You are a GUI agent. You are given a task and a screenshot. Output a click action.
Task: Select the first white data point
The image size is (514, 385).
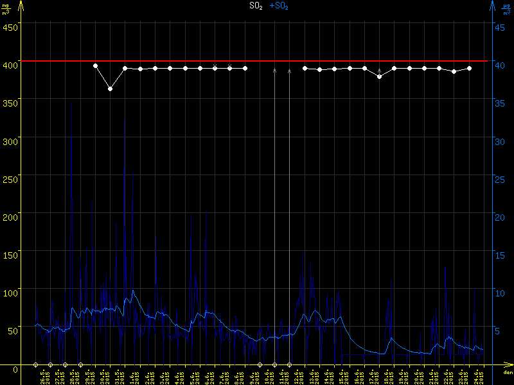coord(95,65)
